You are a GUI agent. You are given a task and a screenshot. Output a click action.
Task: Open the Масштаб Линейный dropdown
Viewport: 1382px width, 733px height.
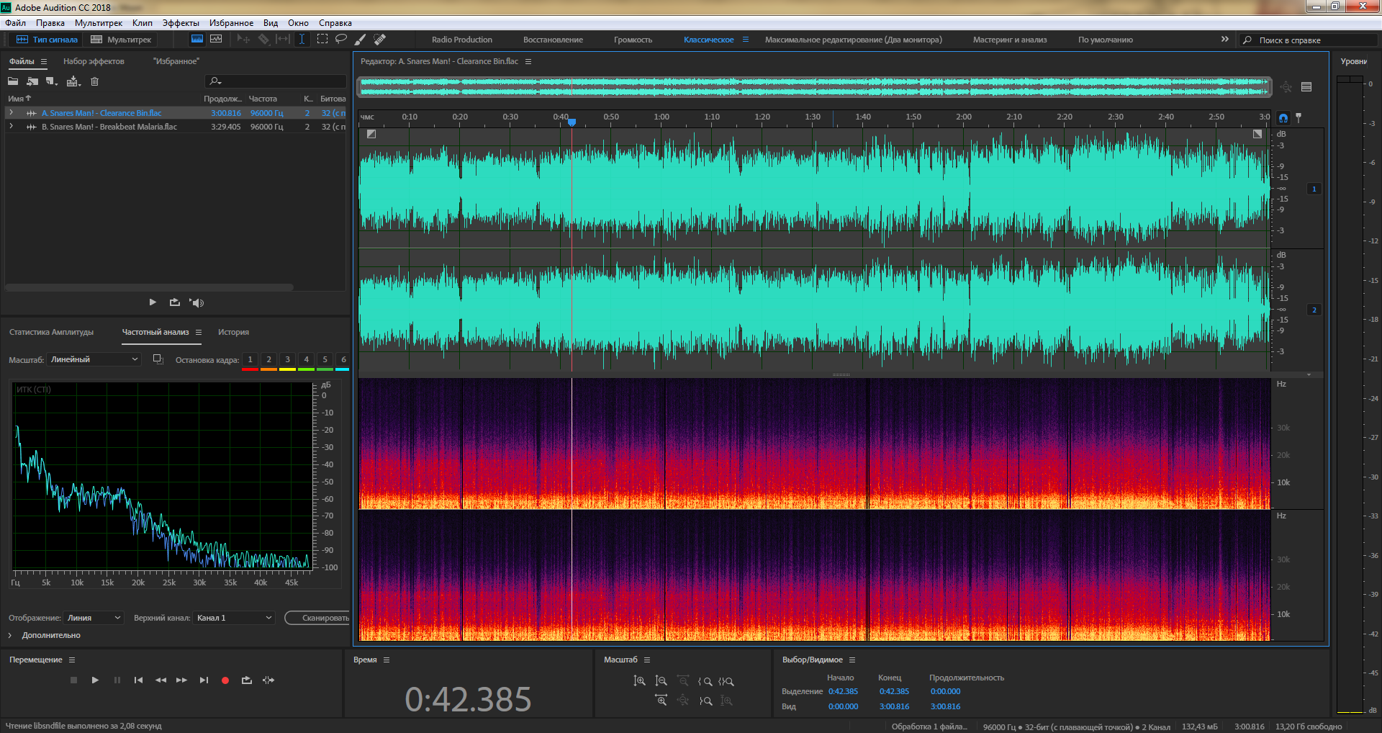point(94,359)
